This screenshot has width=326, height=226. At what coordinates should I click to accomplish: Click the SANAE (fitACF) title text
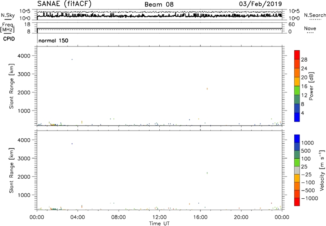[64, 4]
